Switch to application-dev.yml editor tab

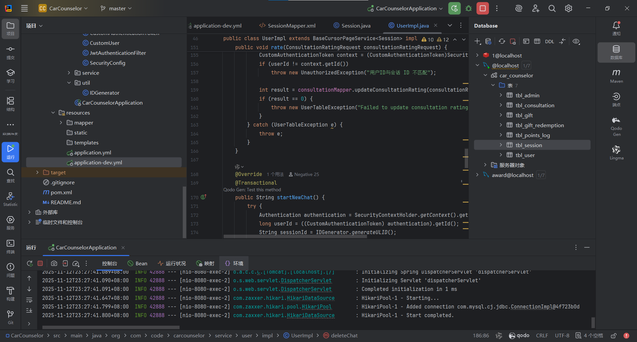[x=215, y=26]
